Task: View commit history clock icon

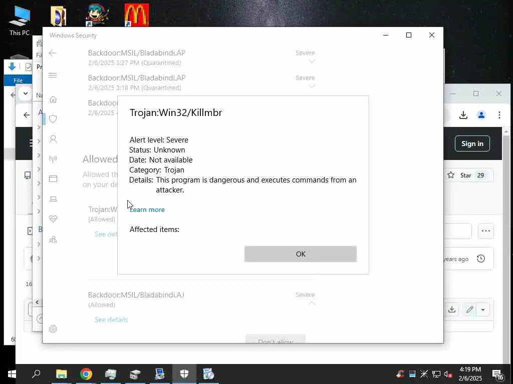Action: [481, 258]
